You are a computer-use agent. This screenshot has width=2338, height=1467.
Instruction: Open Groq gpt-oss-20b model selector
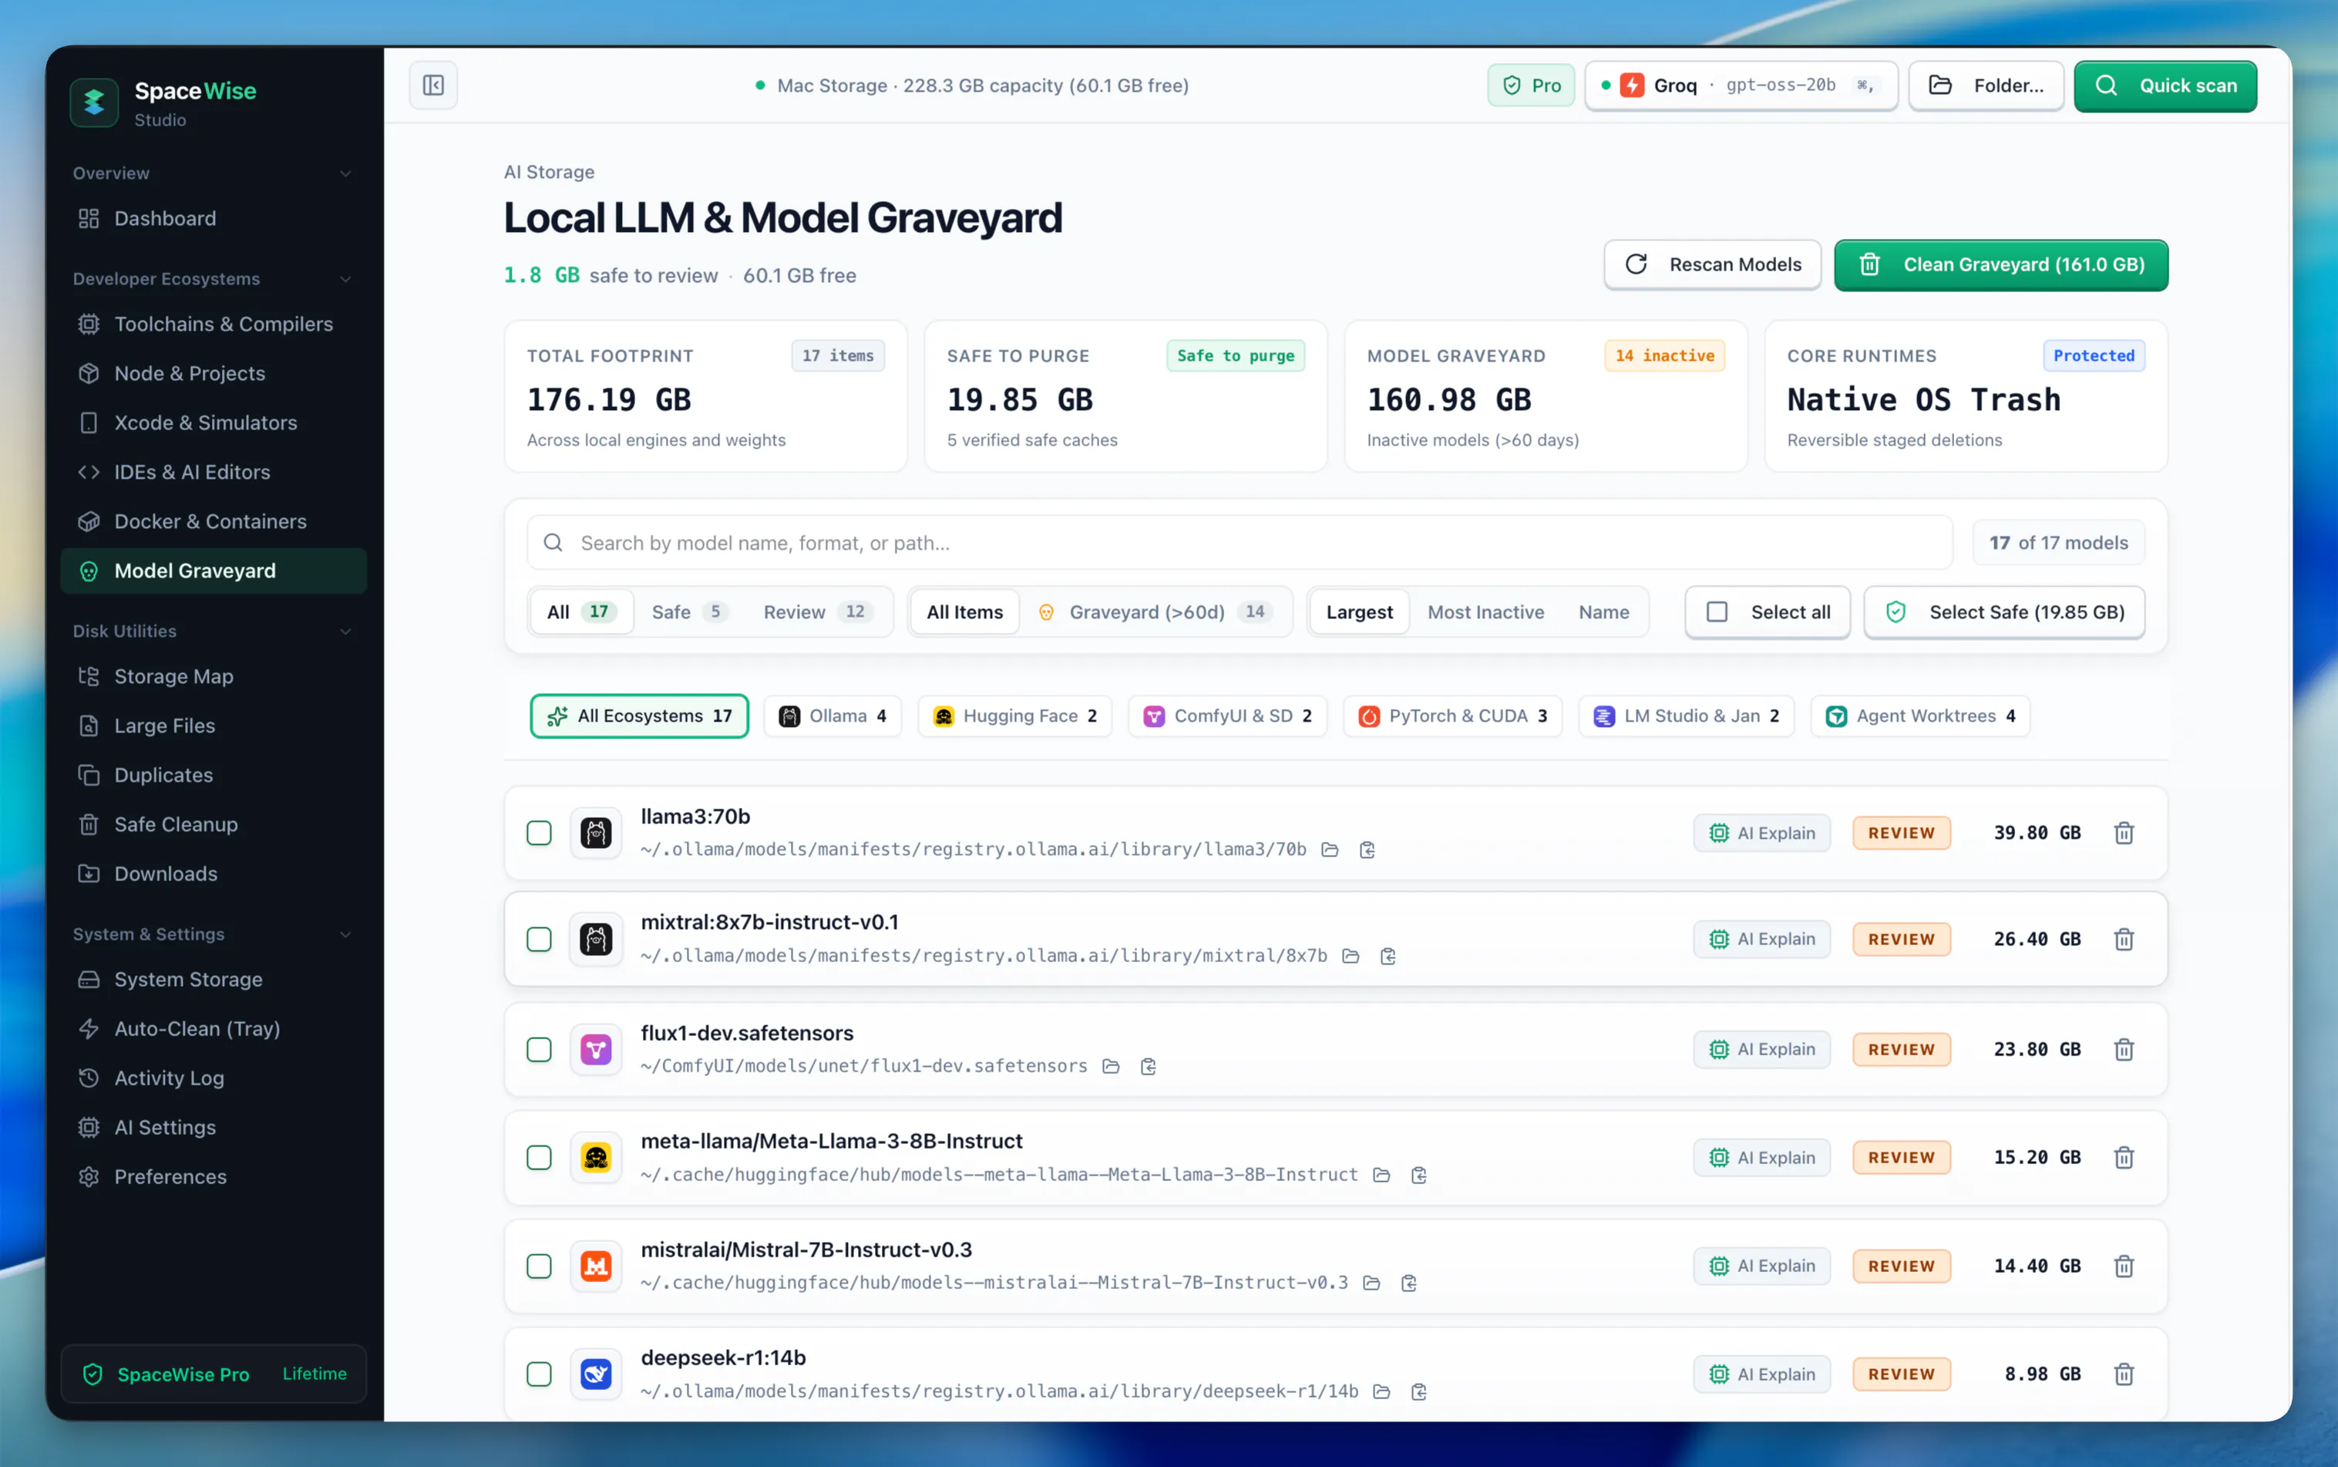[x=1741, y=86]
